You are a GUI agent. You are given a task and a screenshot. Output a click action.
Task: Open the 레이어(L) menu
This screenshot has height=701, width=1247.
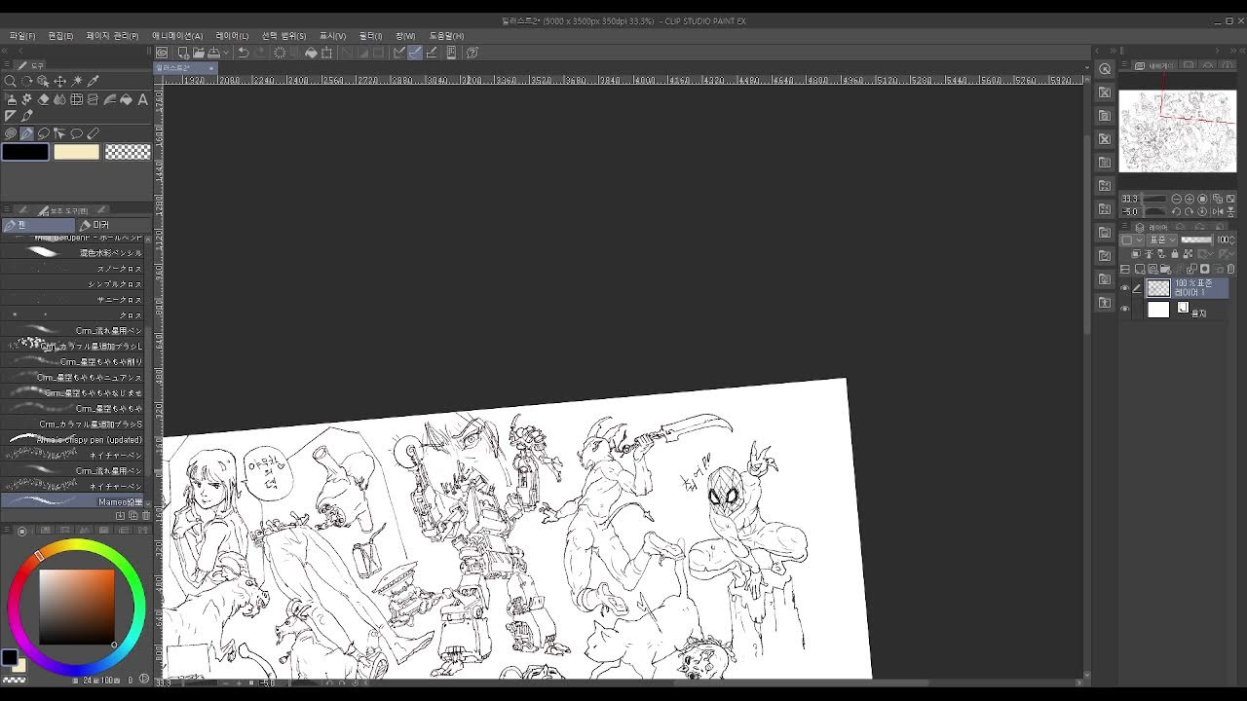[232, 36]
